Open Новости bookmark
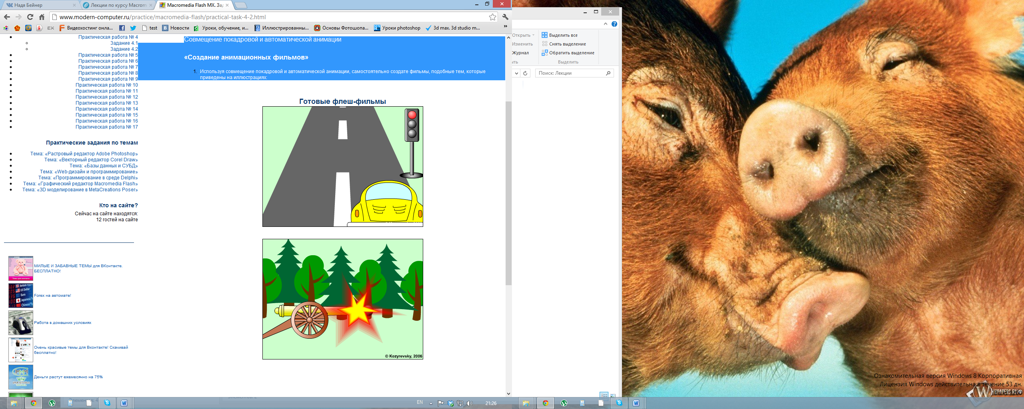Viewport: 1024px width, 409px height. coord(176,28)
